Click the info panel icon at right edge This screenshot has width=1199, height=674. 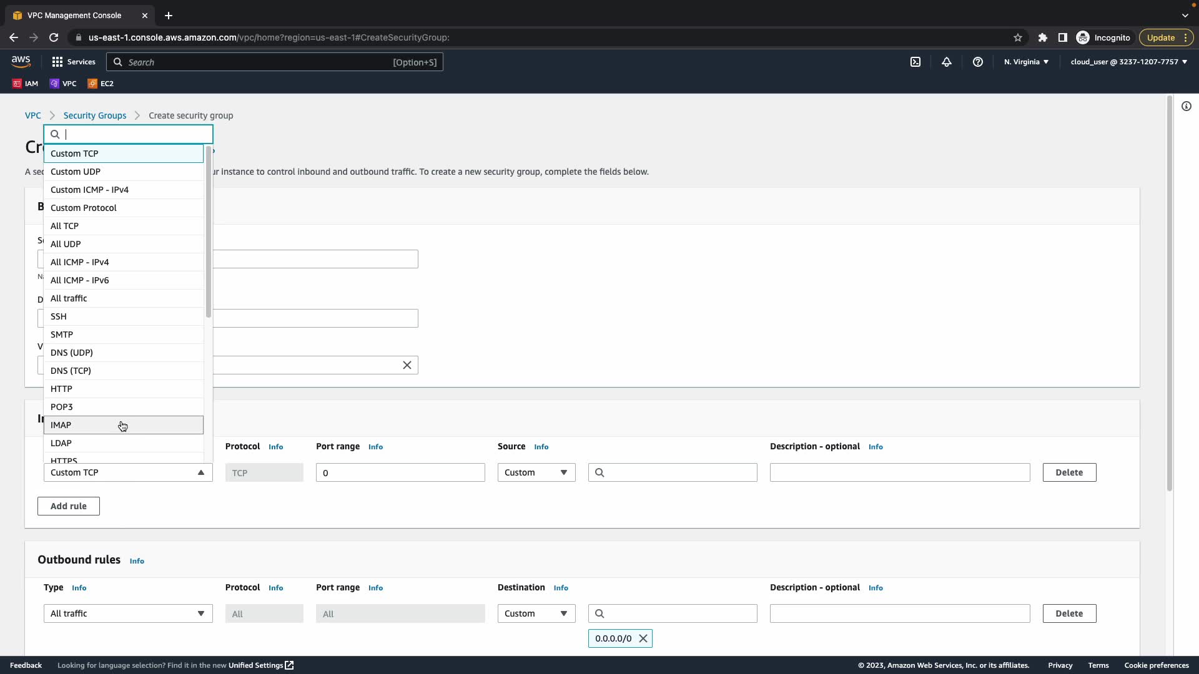[x=1187, y=106]
